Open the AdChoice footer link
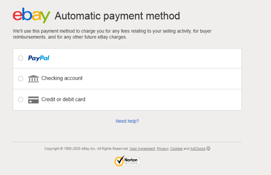Viewport: 271px width, 175px height. tap(197, 148)
